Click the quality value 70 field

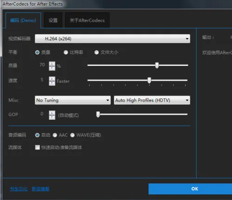(x=42, y=65)
